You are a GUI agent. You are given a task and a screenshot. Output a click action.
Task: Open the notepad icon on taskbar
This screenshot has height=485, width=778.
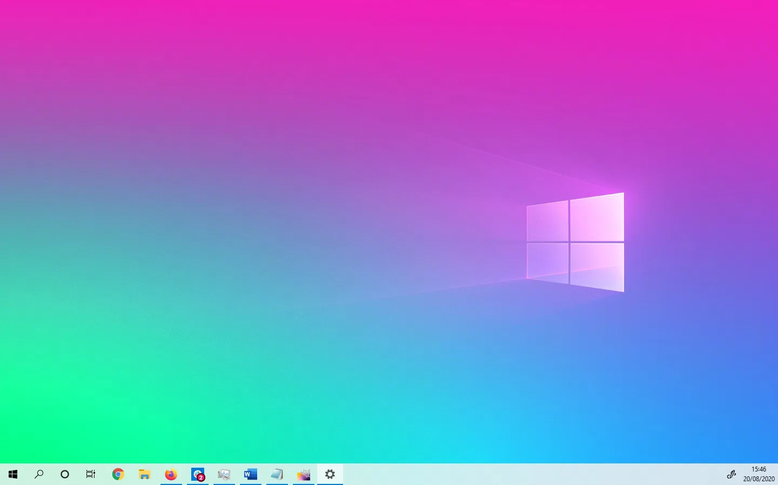277,474
